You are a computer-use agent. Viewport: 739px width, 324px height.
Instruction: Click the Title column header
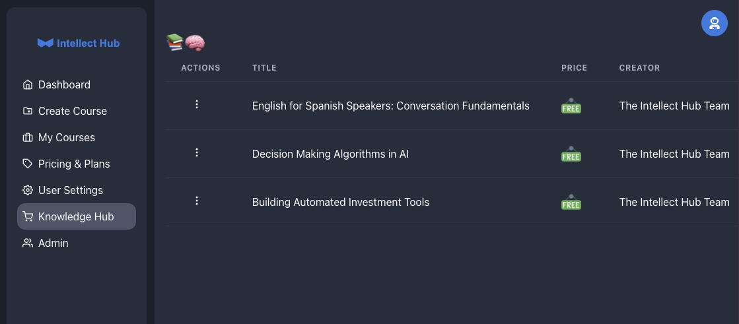(x=264, y=67)
